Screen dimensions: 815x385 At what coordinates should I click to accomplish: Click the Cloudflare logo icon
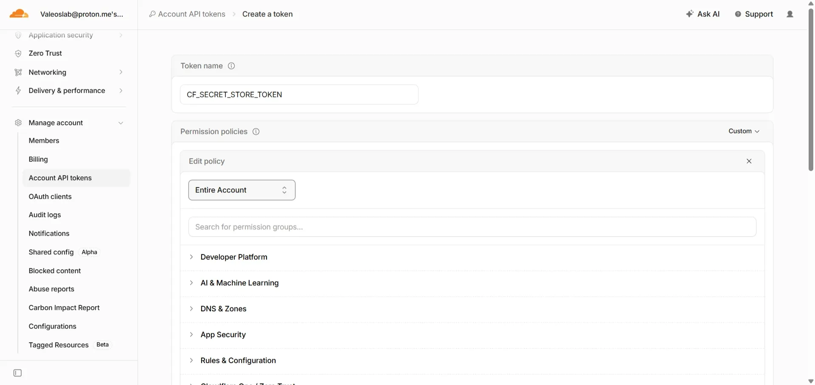(19, 14)
